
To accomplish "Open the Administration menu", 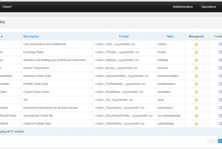I will click(183, 7).
